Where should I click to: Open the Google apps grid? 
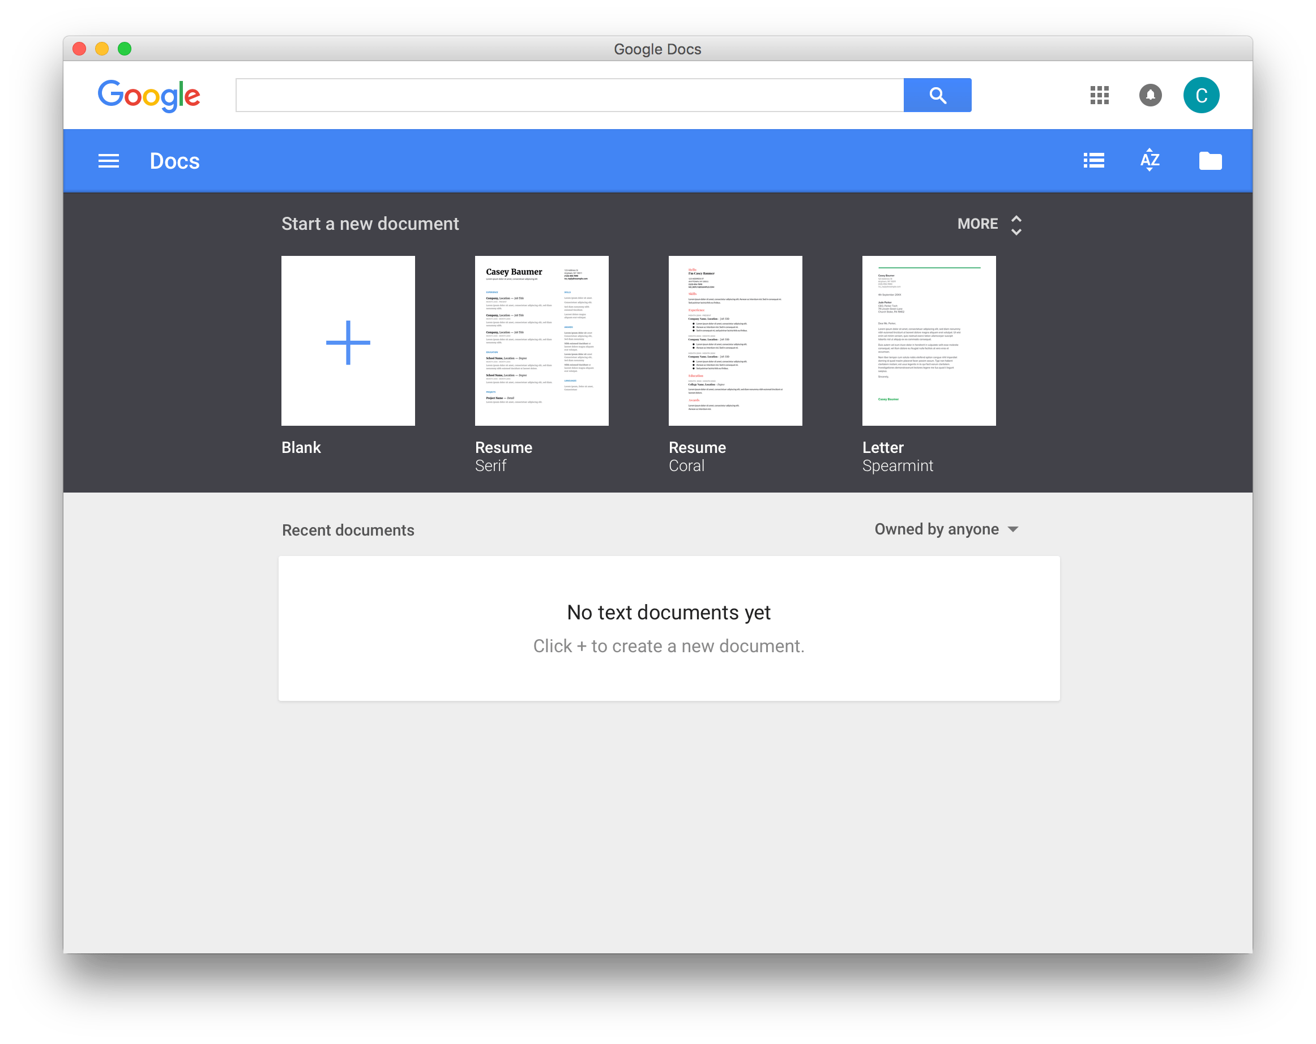pyautogui.click(x=1099, y=95)
